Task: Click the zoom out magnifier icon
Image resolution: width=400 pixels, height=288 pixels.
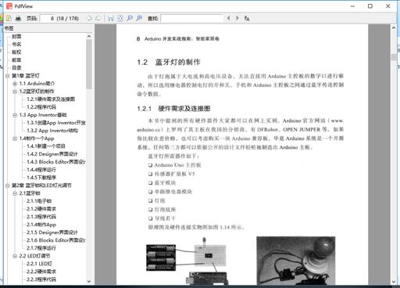Action: pyautogui.click(x=139, y=18)
